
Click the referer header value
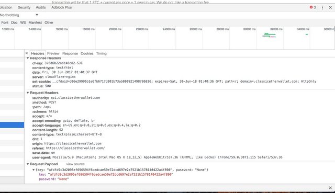point(75,148)
